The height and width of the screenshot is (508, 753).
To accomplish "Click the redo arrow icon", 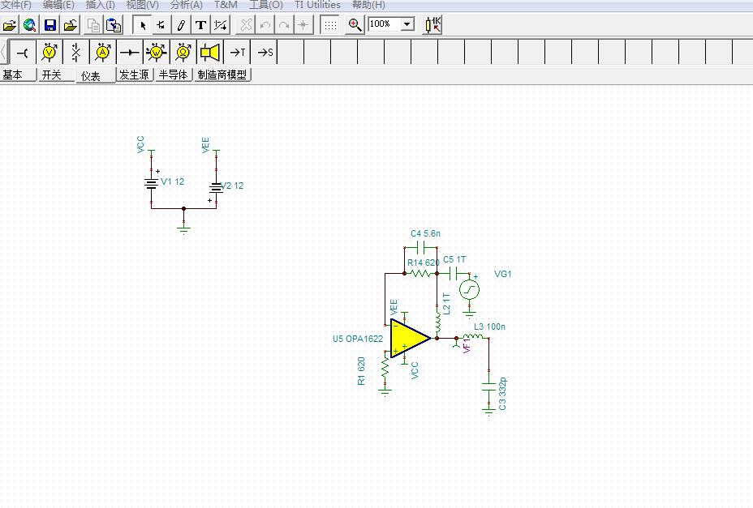I will 284,25.
